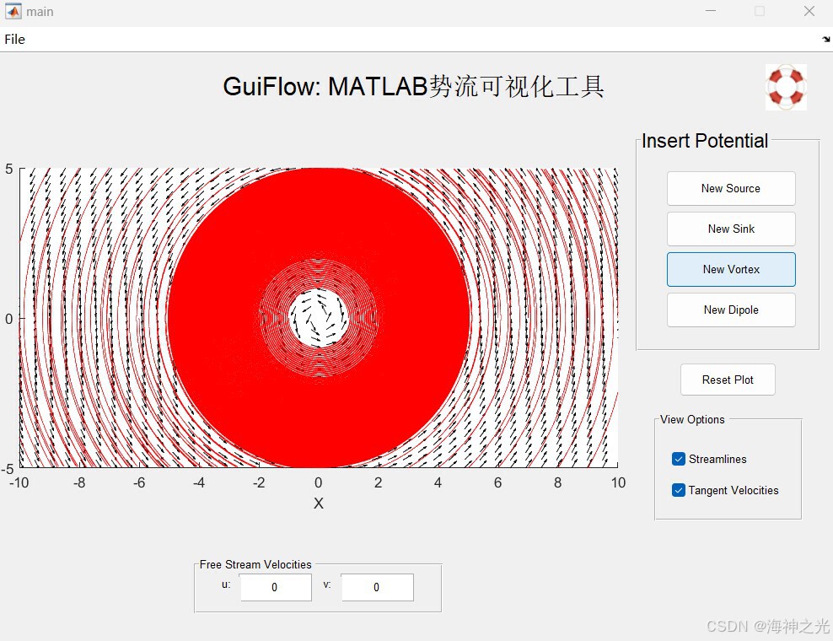This screenshot has height=641, width=833.
Task: Close the main window
Action: pos(809,11)
